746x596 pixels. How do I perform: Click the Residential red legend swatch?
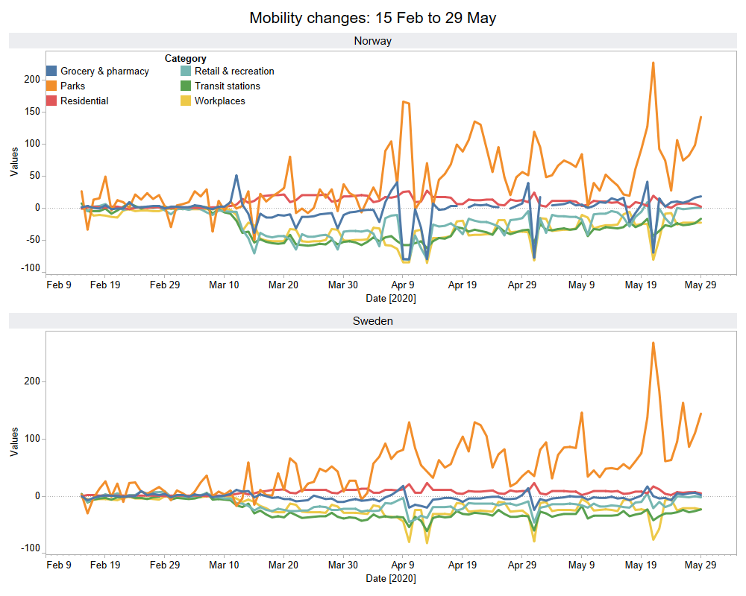coord(51,101)
